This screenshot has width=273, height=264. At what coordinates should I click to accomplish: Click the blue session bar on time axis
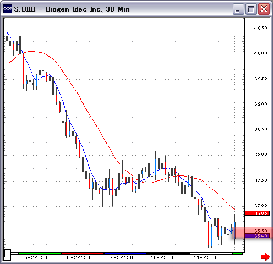tap(125, 254)
